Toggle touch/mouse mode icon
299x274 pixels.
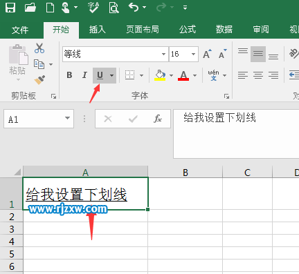click(x=66, y=8)
